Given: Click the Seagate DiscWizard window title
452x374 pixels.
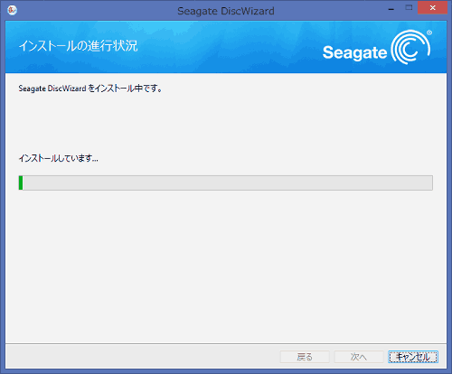Looking at the screenshot, I should 226,11.
